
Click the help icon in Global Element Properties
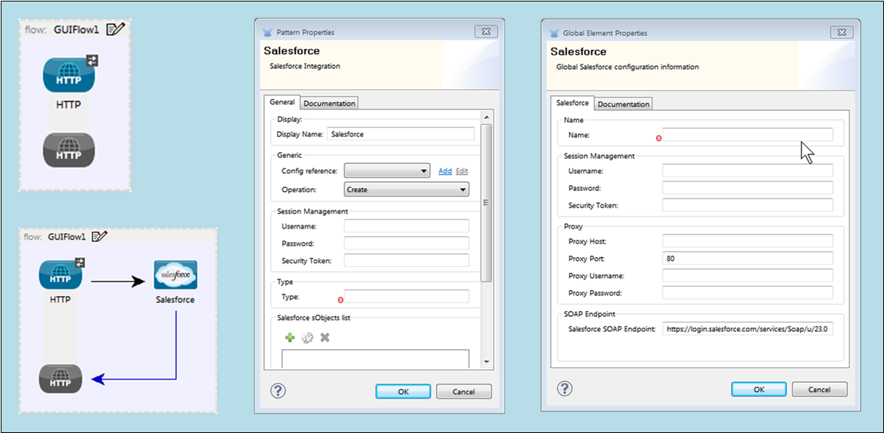point(564,388)
